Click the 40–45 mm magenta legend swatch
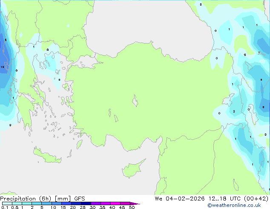 coord(115,203)
